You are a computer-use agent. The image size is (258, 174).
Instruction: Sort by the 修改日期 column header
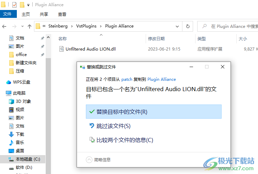click(x=156, y=39)
